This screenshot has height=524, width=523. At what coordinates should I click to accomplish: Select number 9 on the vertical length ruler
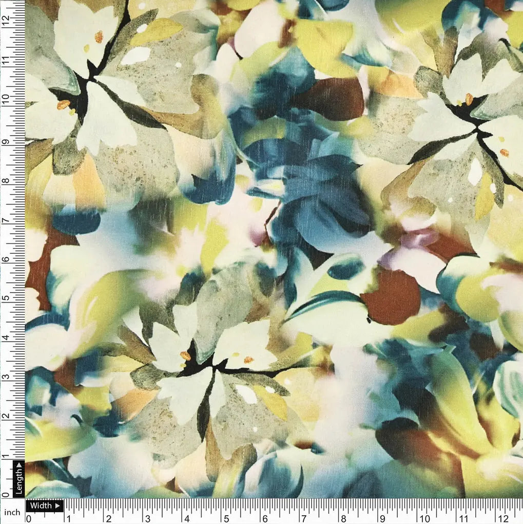[6, 140]
